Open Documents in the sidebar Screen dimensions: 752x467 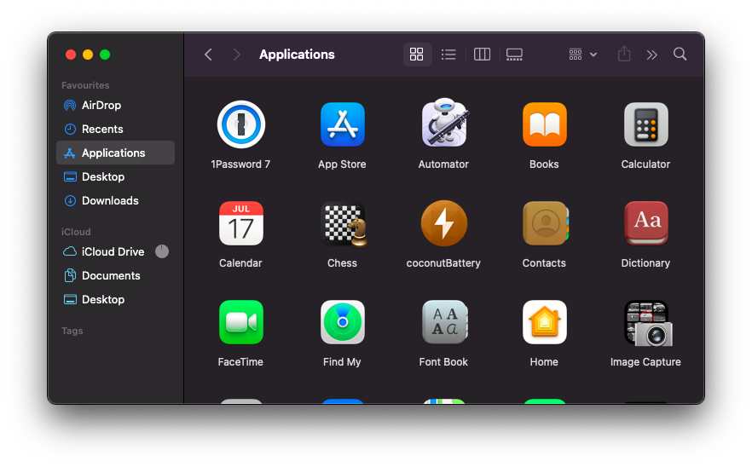click(116, 275)
